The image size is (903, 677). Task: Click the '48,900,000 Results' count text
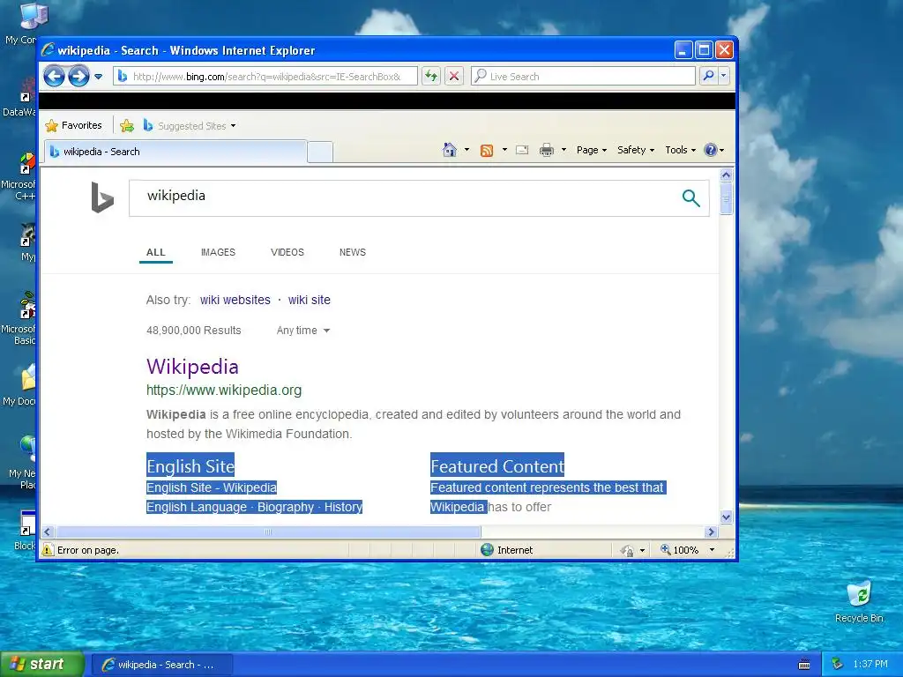click(193, 331)
